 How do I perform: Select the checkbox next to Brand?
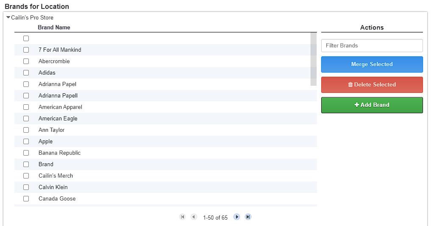coord(26,165)
